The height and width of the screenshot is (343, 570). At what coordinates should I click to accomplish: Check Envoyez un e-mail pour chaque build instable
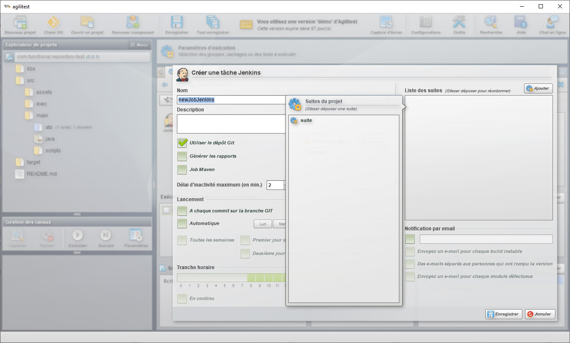(x=410, y=252)
